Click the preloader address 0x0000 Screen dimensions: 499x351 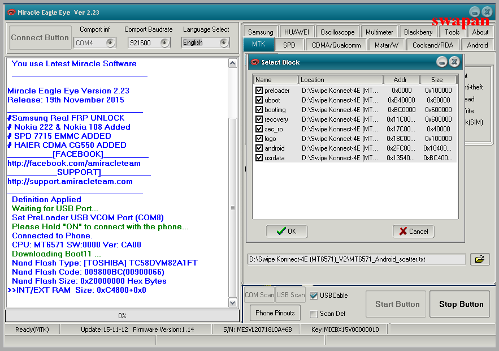coord(402,91)
